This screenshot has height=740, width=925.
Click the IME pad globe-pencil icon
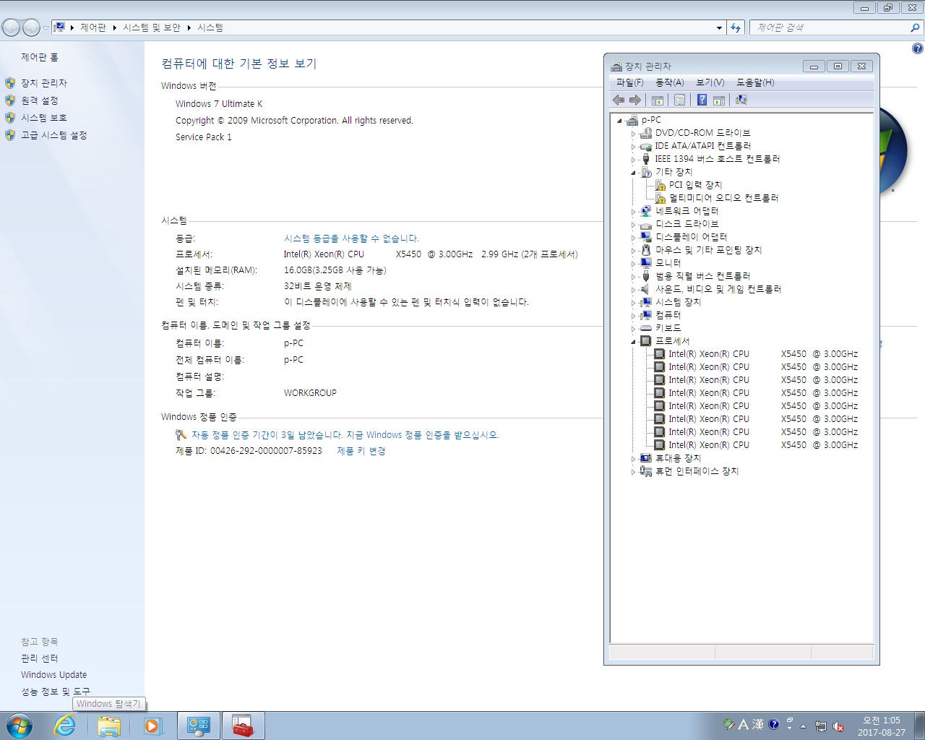pos(729,724)
